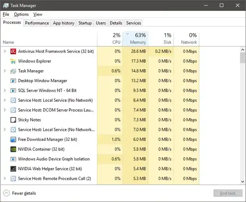Select NVIDIA Container (32 bit) name
Screen dimensions: 246x202
[x=41, y=149]
